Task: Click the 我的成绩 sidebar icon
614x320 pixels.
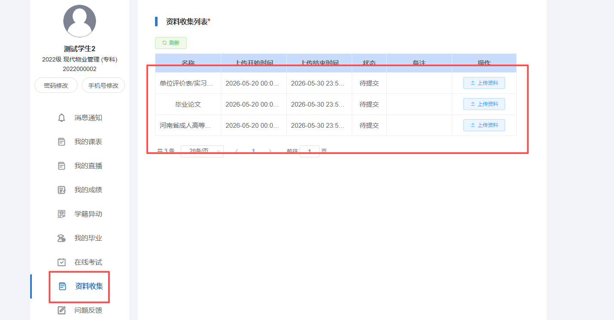Action: (x=62, y=190)
